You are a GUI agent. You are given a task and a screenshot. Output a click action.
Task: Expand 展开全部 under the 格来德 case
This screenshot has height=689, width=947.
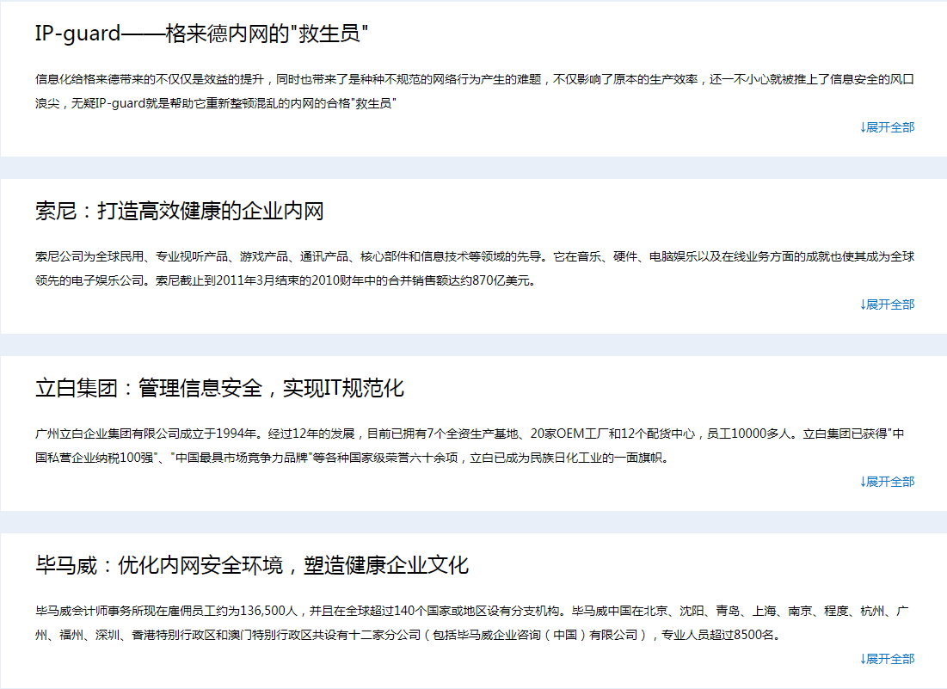[x=890, y=127]
